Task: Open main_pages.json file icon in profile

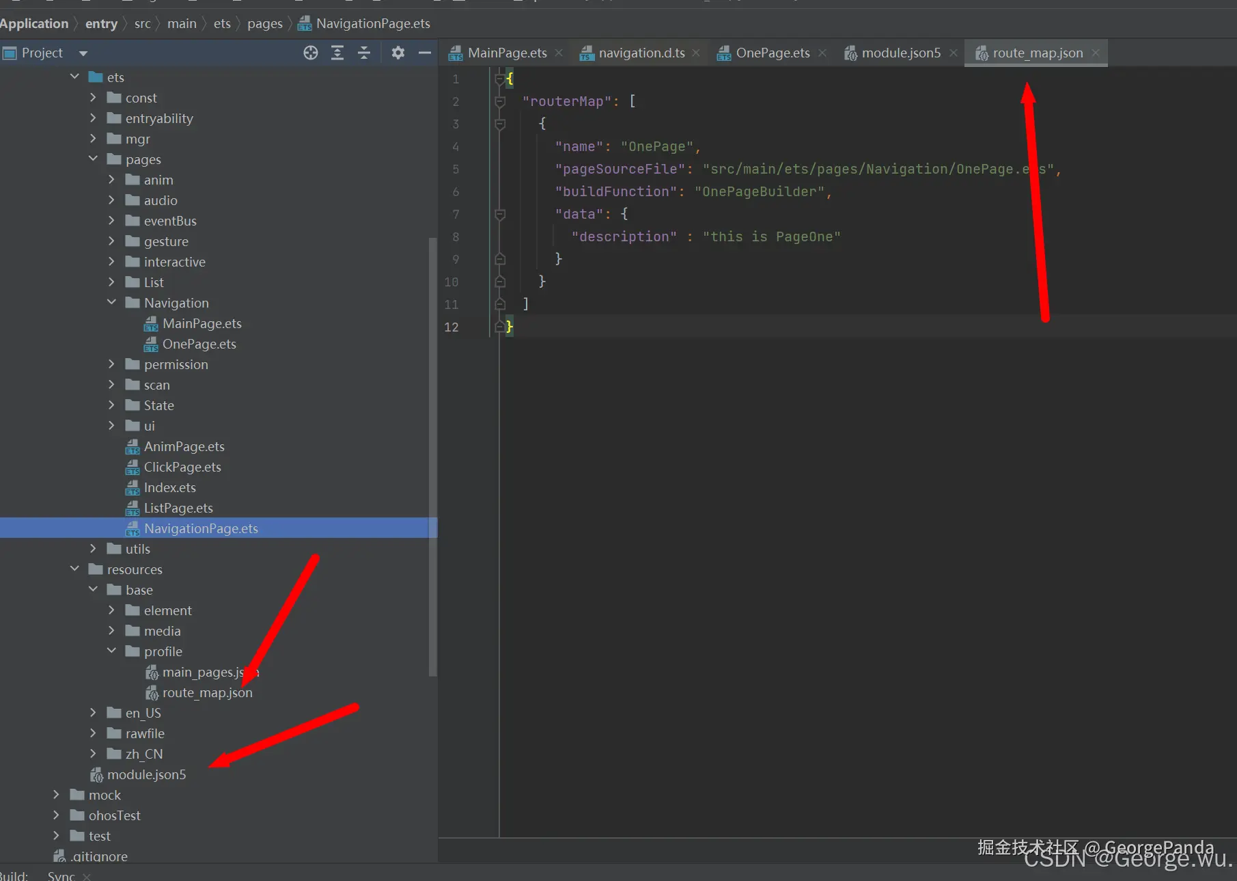Action: (x=152, y=673)
